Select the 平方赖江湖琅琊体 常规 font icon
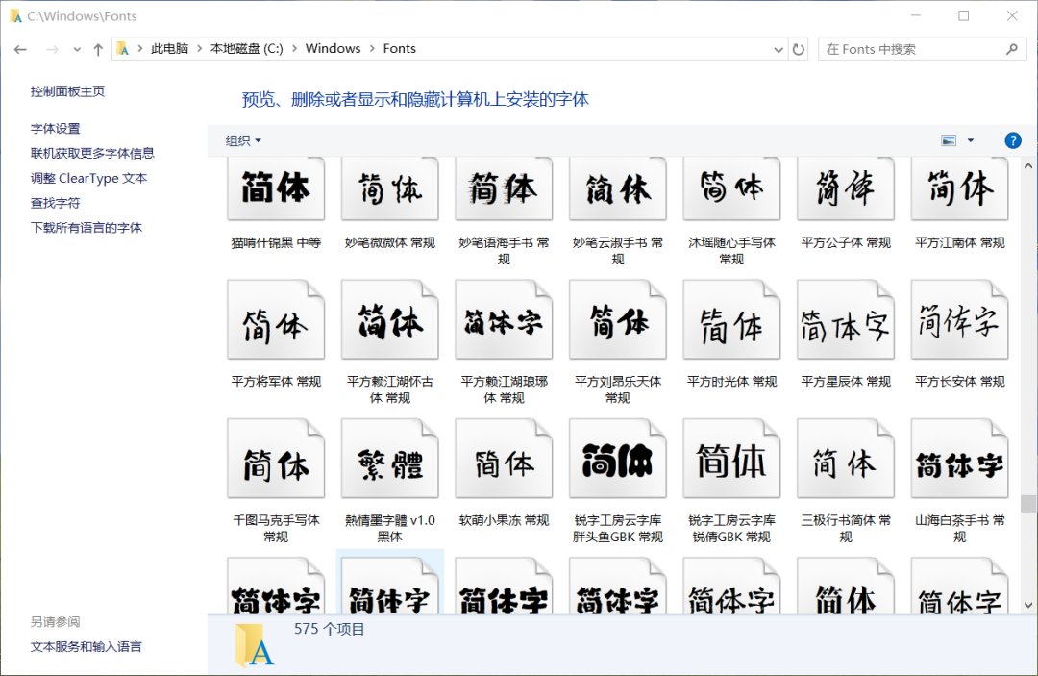The height and width of the screenshot is (676, 1038). pos(504,320)
